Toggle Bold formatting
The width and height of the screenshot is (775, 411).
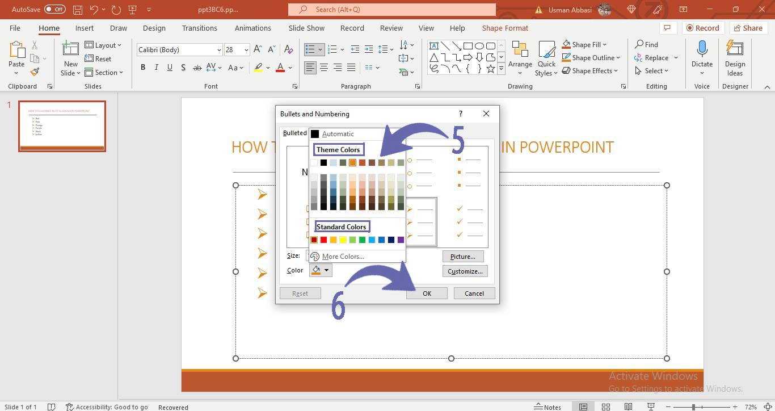(143, 68)
